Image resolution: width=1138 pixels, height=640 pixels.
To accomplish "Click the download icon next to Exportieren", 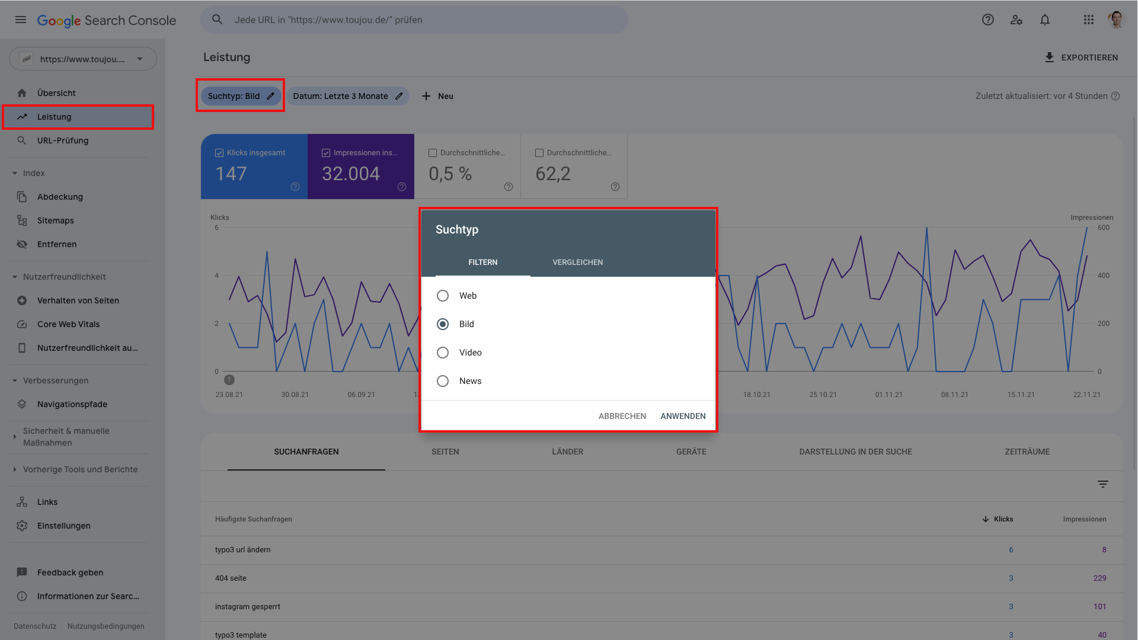I will point(1049,57).
